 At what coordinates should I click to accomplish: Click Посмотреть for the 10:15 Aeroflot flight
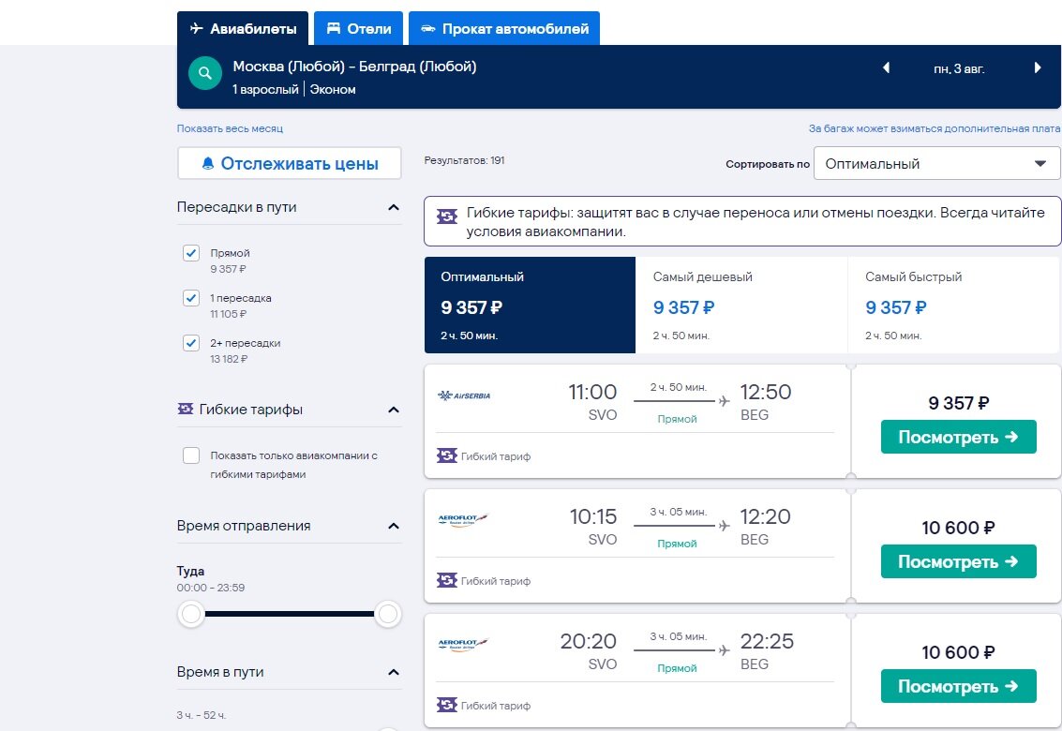pyautogui.click(x=958, y=561)
